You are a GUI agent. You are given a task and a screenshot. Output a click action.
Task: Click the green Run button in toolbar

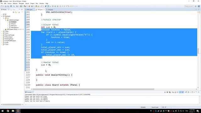pyautogui.click(x=21, y=6)
